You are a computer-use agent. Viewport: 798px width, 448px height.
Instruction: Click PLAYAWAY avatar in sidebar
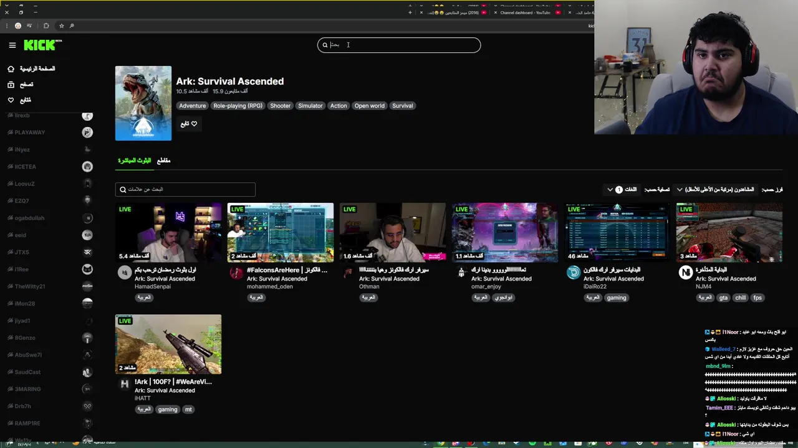pyautogui.click(x=87, y=132)
